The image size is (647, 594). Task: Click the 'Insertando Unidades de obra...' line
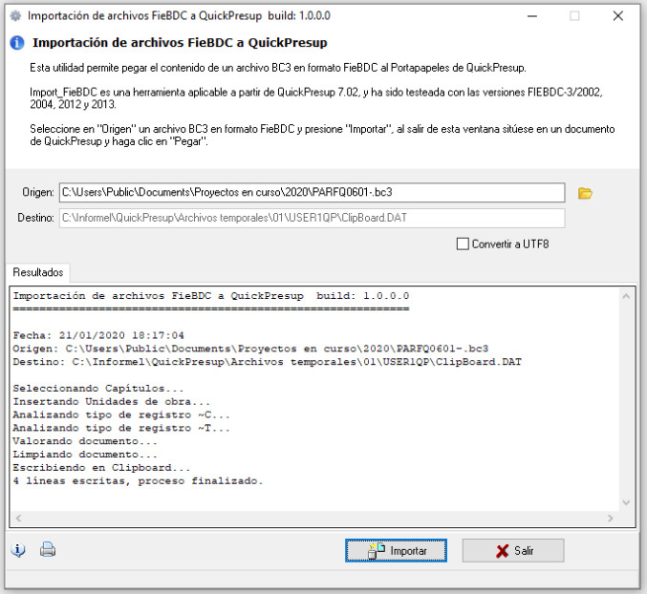tap(112, 401)
